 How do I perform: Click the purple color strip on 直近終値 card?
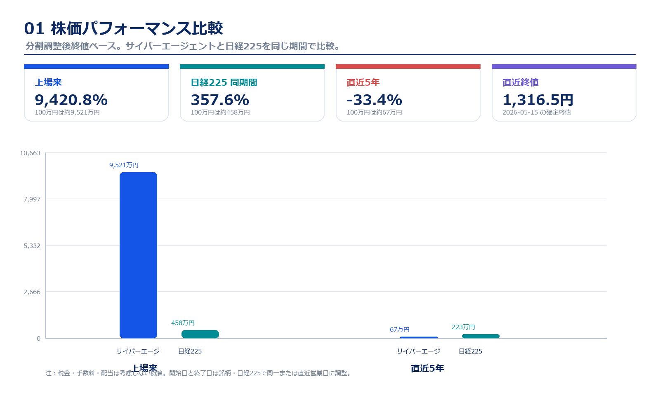(564, 66)
